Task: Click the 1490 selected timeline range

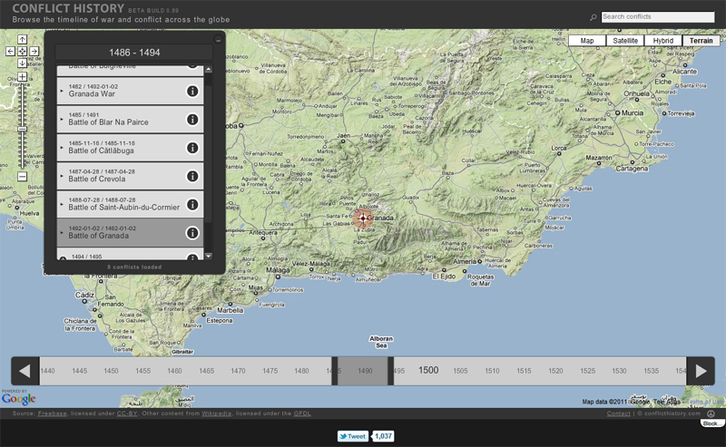Action: pos(363,371)
